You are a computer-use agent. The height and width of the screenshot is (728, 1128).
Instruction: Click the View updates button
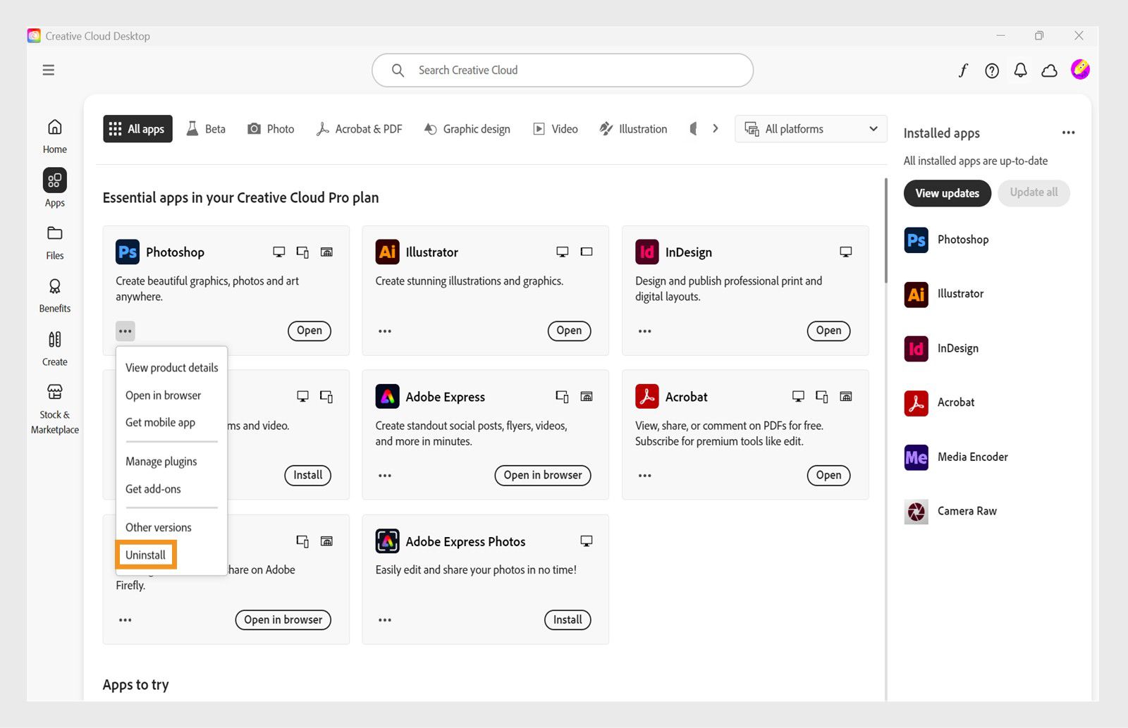coord(947,193)
